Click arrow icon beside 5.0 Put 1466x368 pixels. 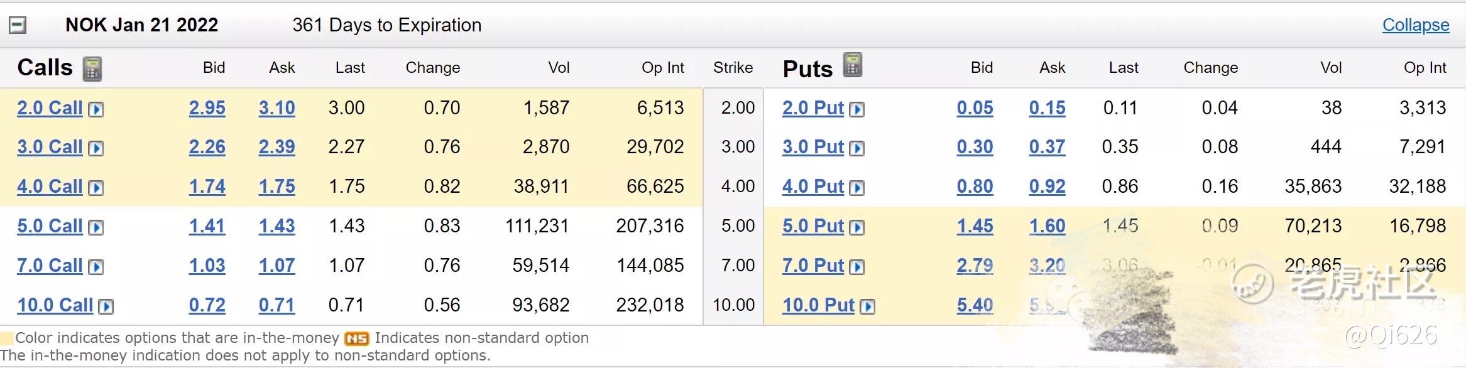tap(856, 227)
